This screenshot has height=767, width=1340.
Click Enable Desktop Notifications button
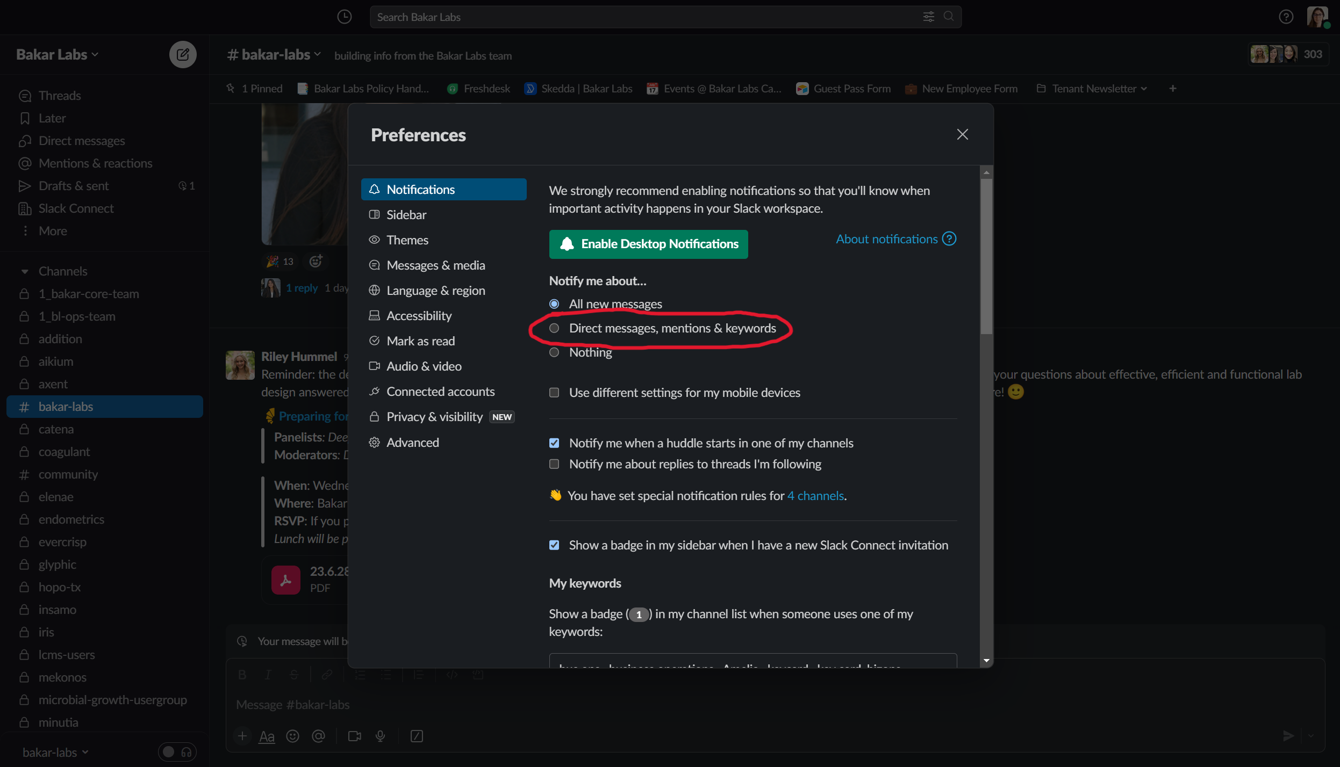click(648, 244)
